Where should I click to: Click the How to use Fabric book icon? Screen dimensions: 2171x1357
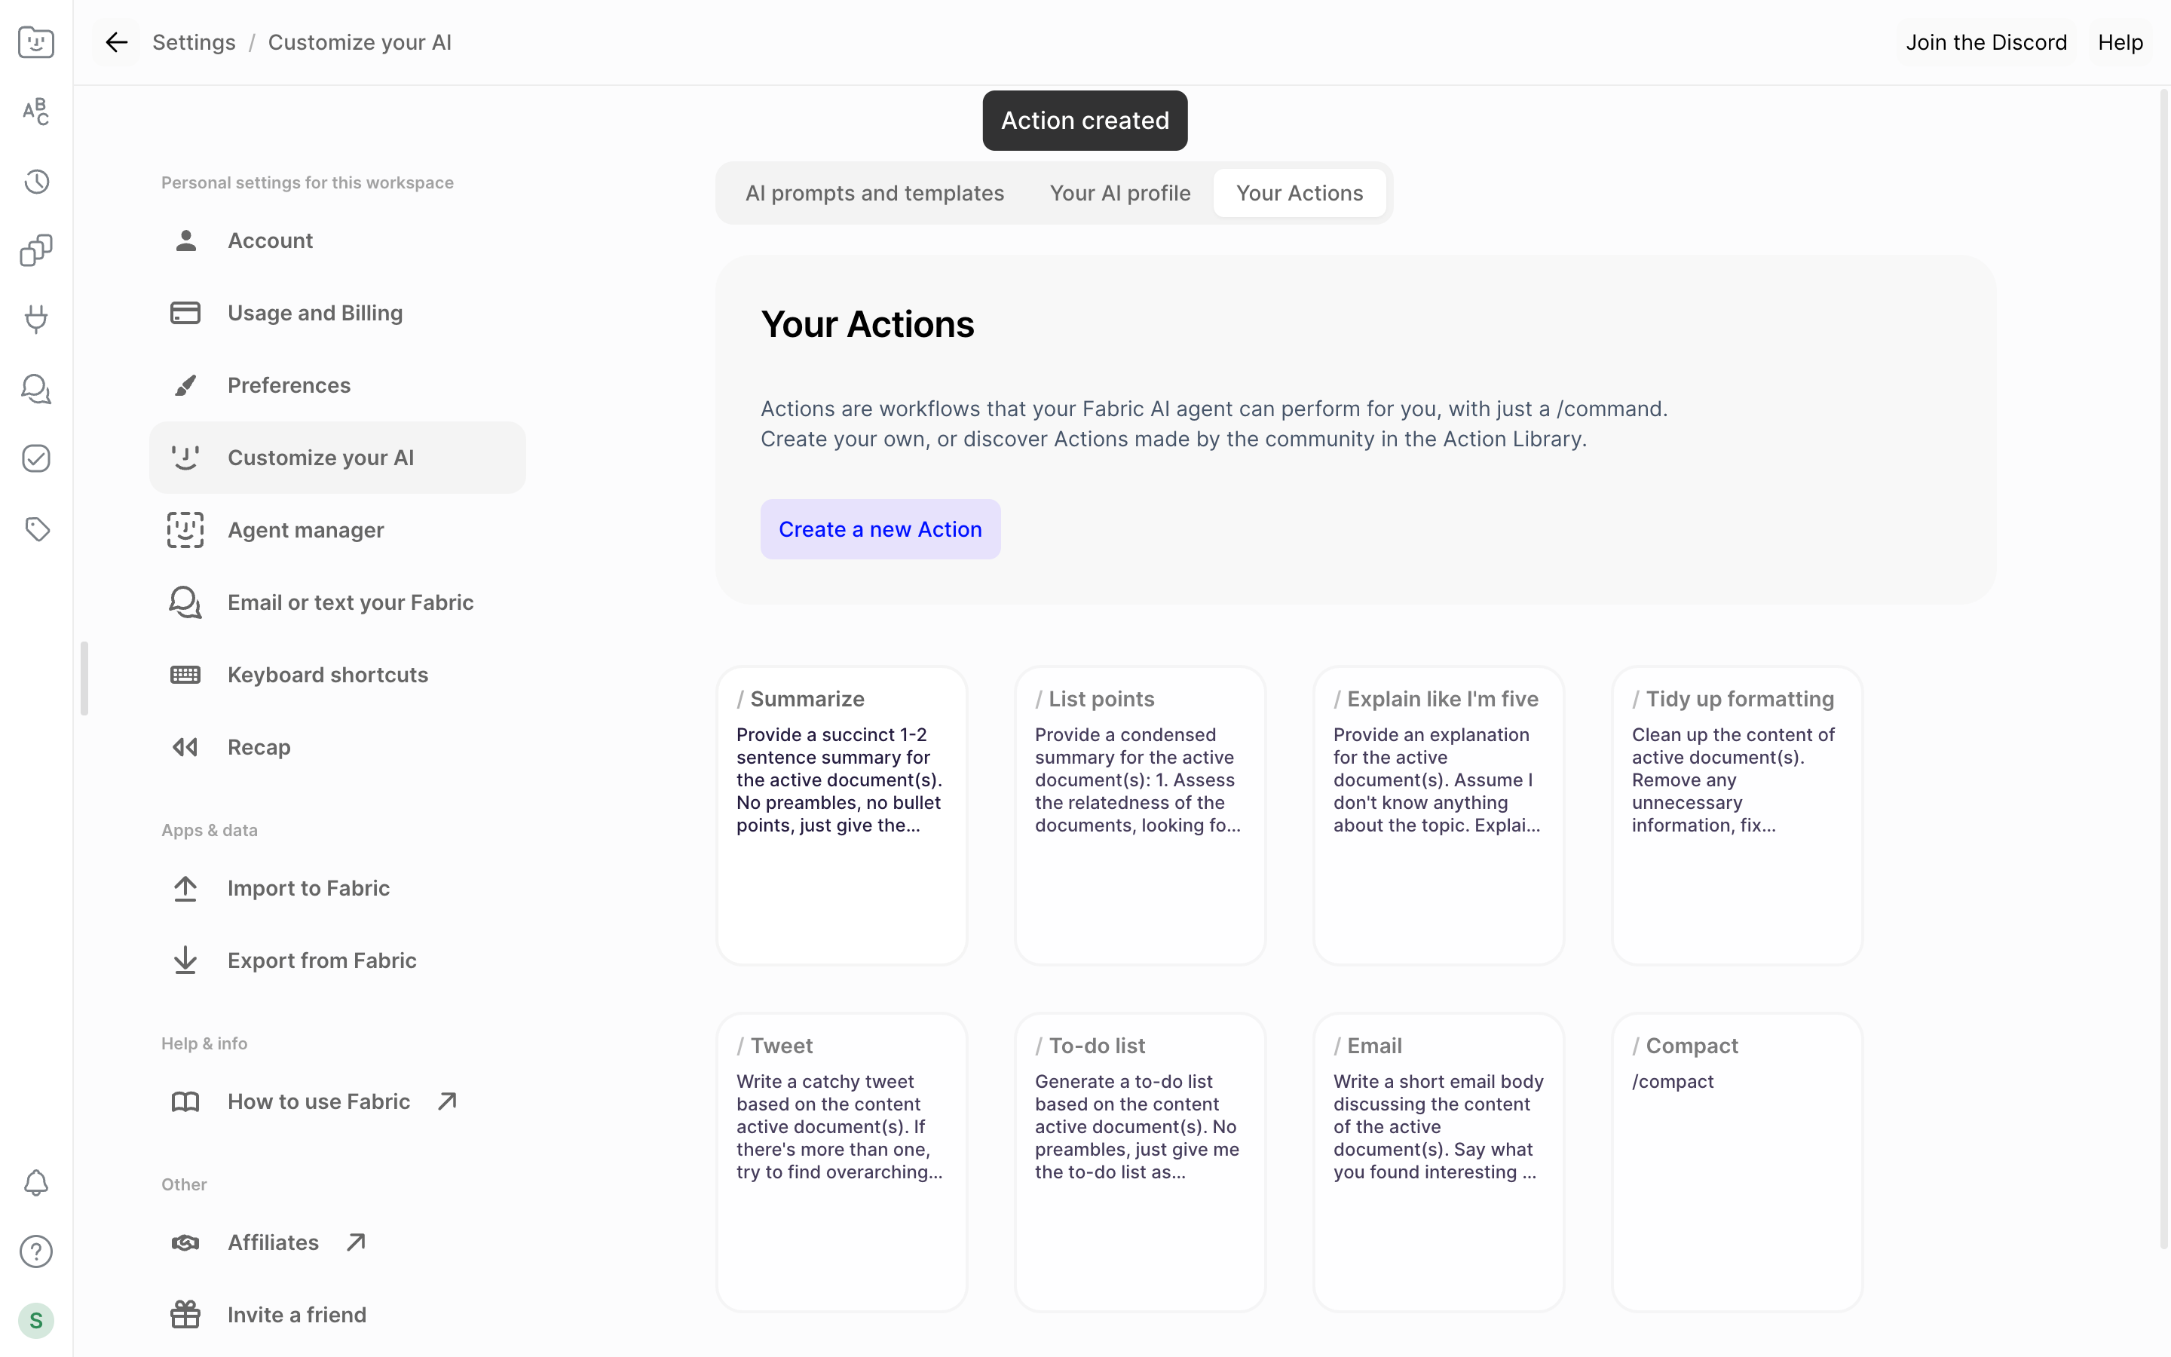[185, 1101]
